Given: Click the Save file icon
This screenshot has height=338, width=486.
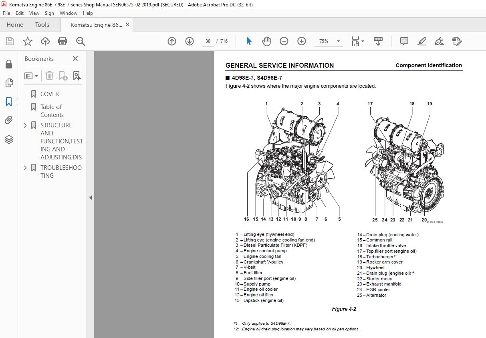Looking at the screenshot, I should click(10, 41).
